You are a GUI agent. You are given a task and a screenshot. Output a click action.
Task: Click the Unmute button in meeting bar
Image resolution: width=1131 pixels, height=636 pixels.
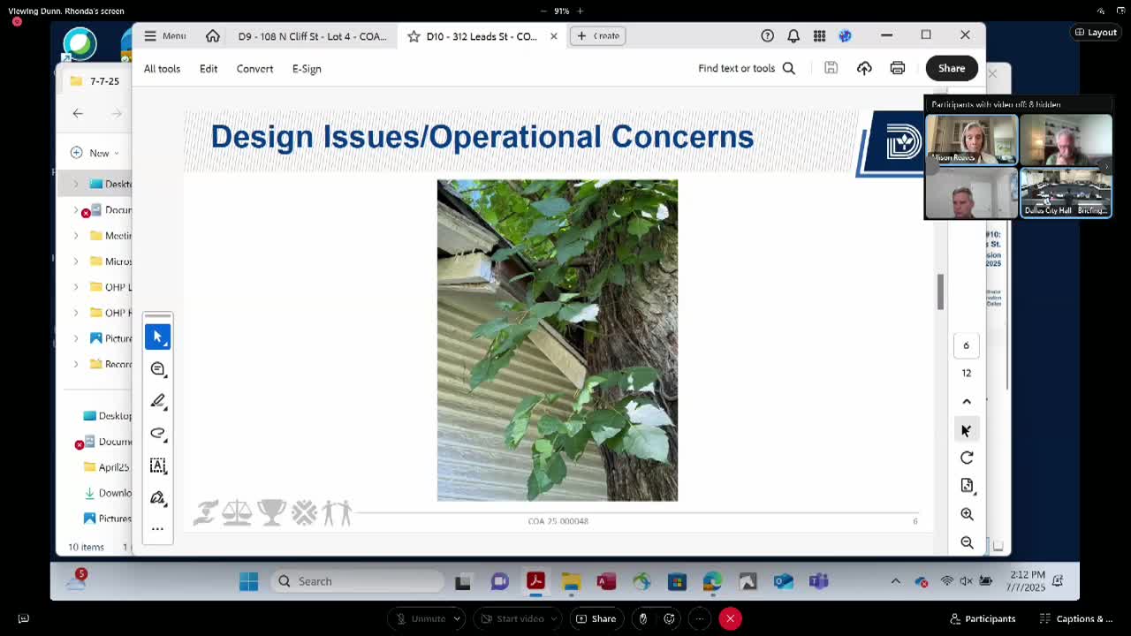click(421, 618)
